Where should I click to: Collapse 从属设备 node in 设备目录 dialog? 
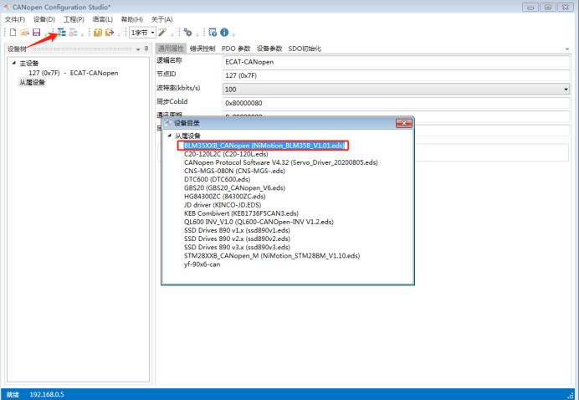click(170, 136)
